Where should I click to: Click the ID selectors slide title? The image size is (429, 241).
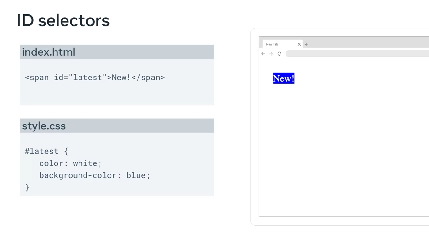tap(63, 21)
